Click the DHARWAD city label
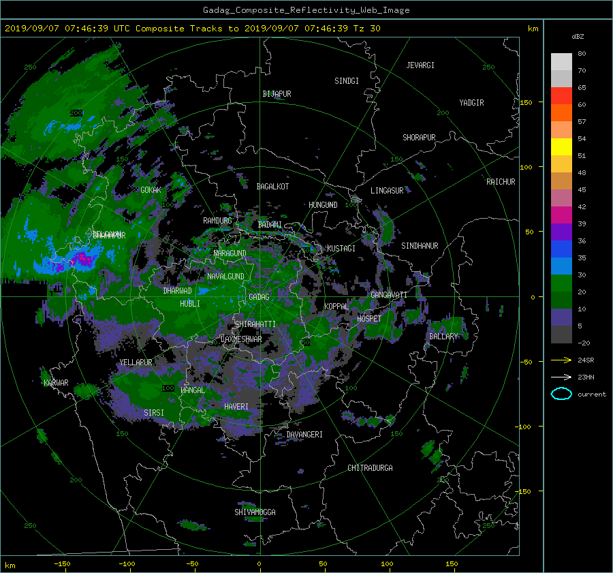613x573 pixels. tap(178, 291)
